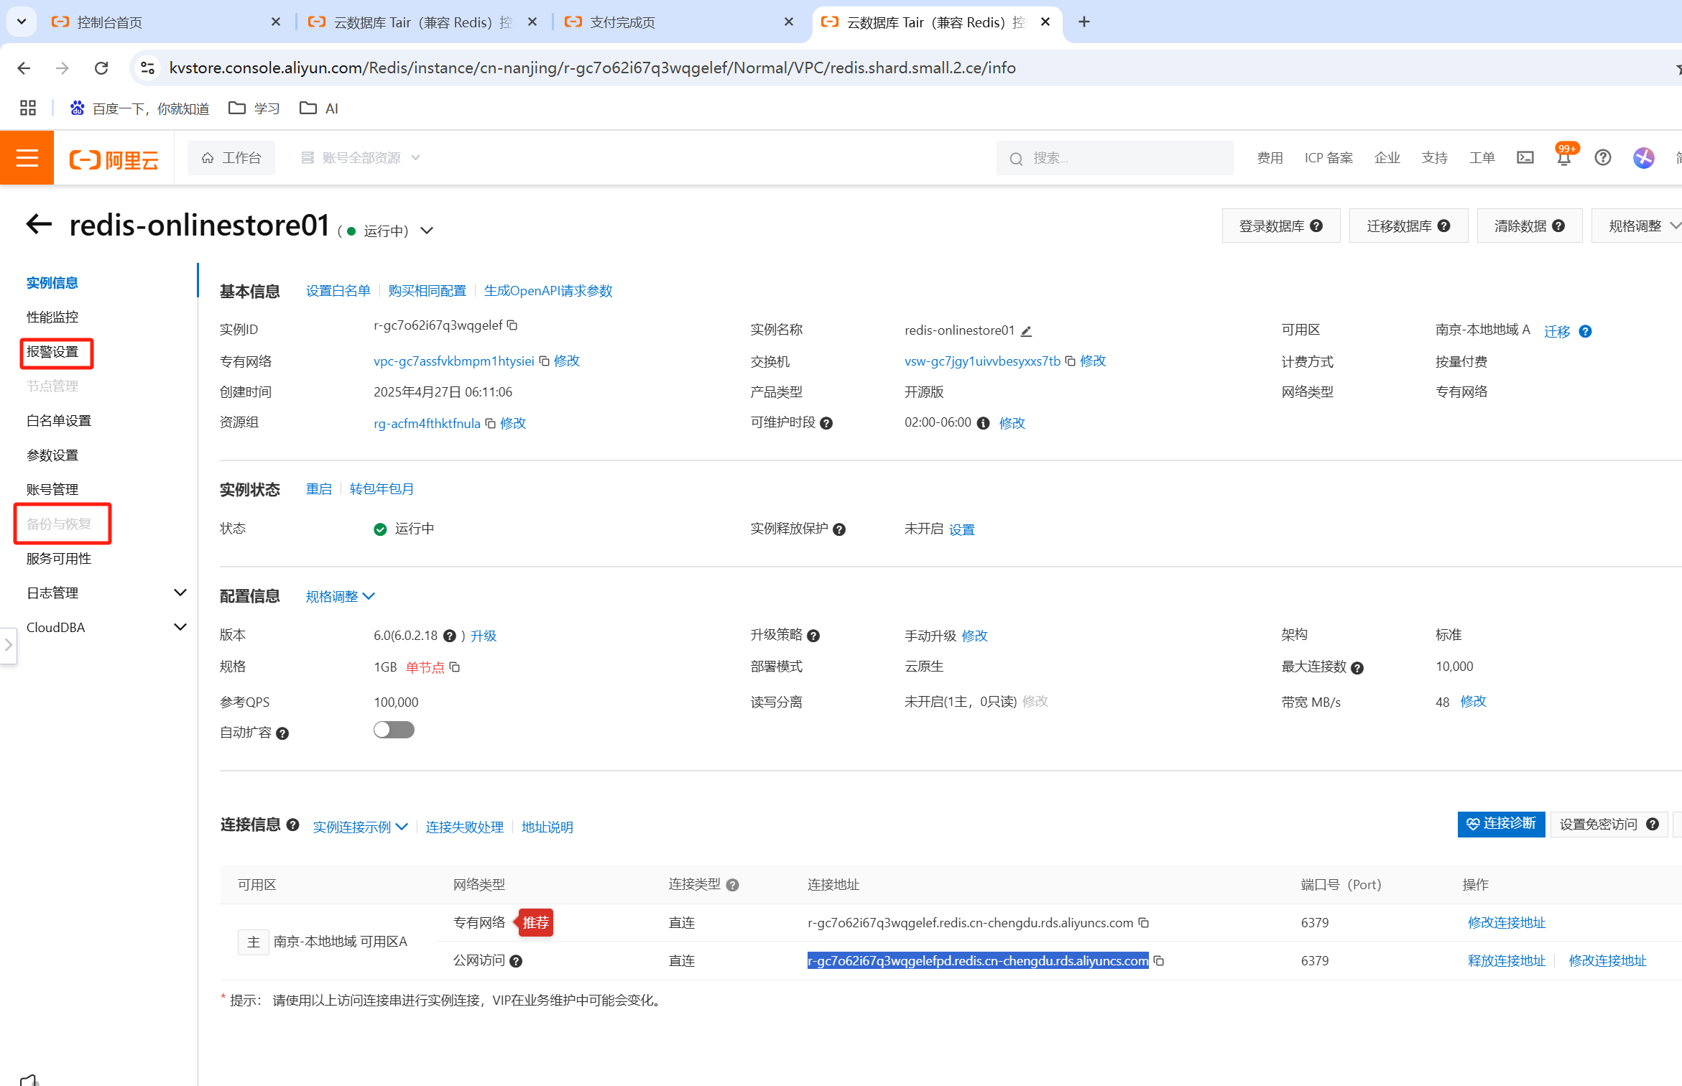The width and height of the screenshot is (1682, 1086).
Task: Click the 连接诊断 button
Action: (1501, 824)
